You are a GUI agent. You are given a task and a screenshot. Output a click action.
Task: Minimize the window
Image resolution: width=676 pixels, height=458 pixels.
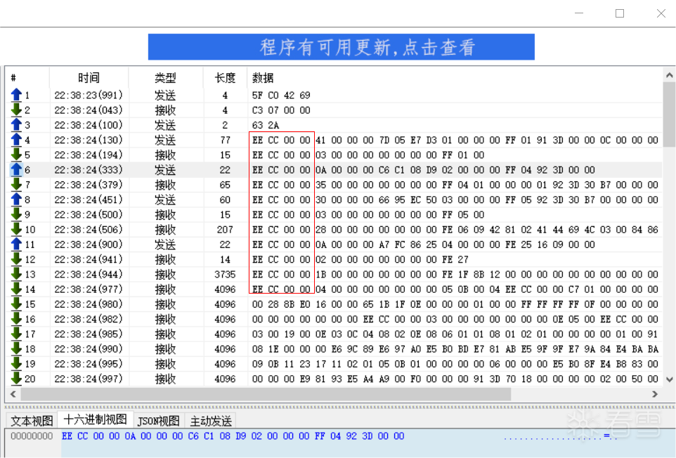pos(579,13)
